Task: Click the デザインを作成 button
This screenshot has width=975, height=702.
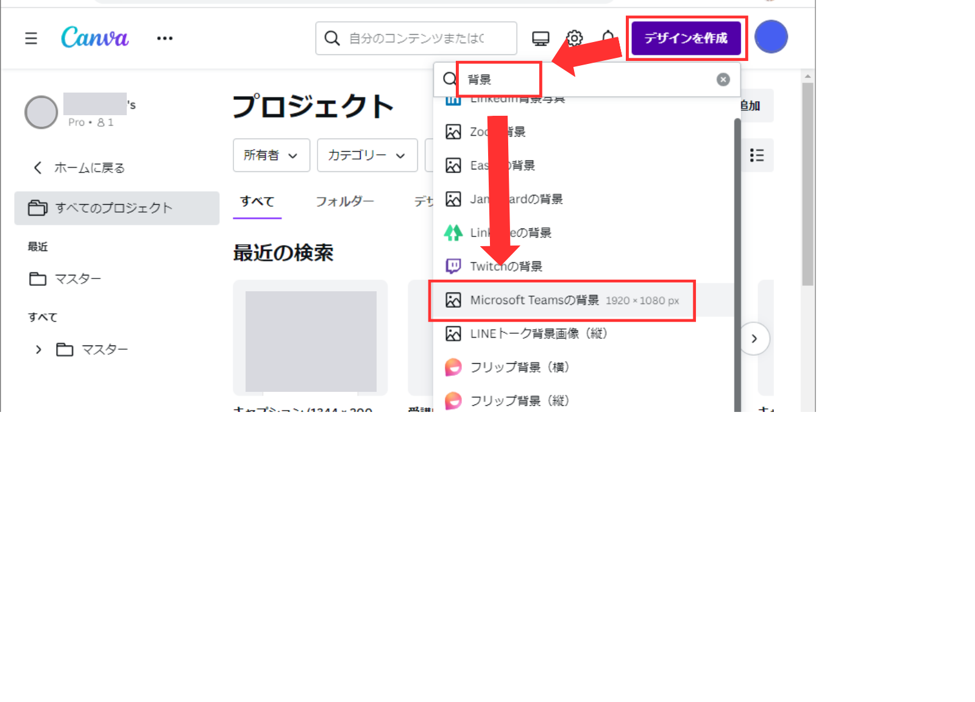Action: point(686,38)
